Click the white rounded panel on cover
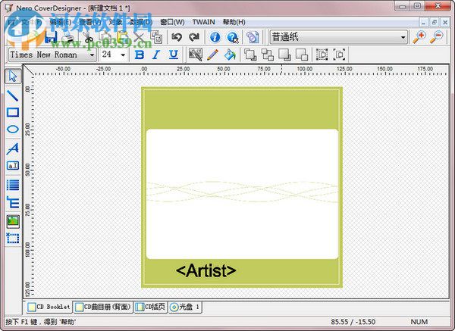Viewport: 455px width, 331px height. (243, 194)
